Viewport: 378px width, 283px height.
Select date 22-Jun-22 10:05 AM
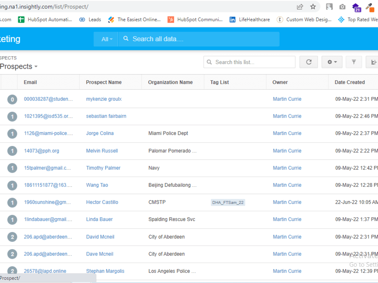coord(356,202)
